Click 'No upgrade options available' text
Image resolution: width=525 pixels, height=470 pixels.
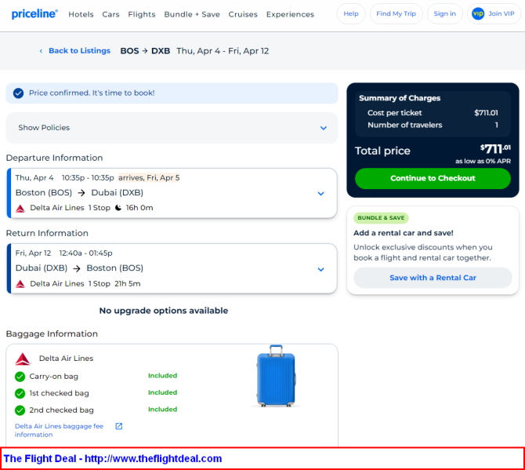click(x=164, y=311)
